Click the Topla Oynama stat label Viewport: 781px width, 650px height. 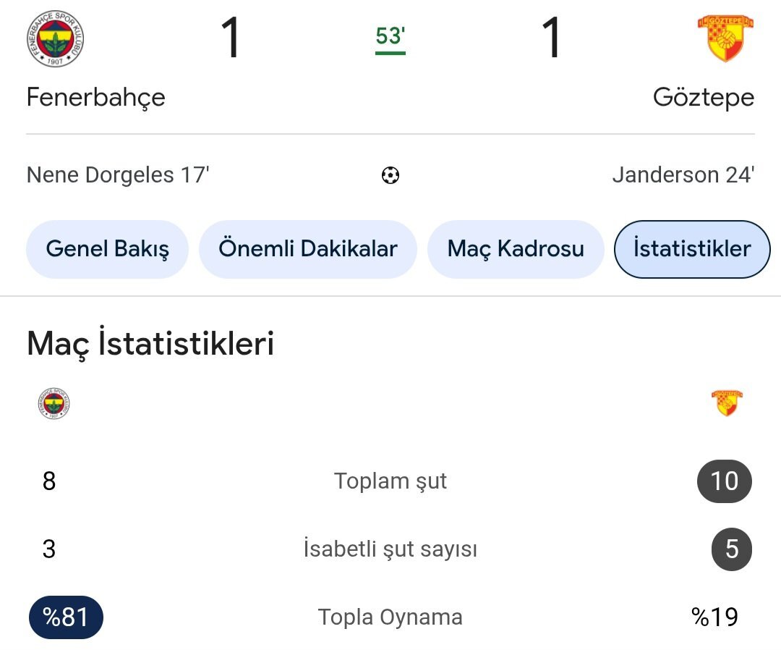pos(390,617)
